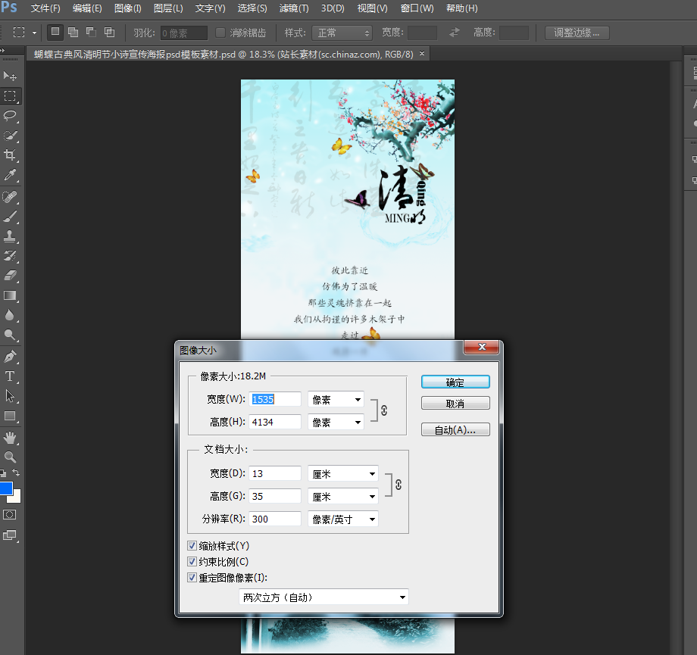Pick the blue foreground color swatch
697x655 pixels.
(5, 488)
